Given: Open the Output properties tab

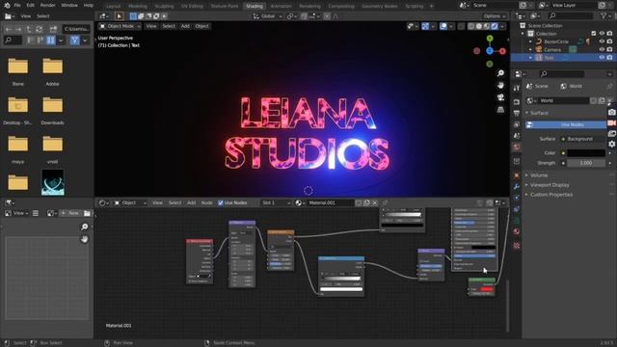Looking at the screenshot, I should [517, 114].
